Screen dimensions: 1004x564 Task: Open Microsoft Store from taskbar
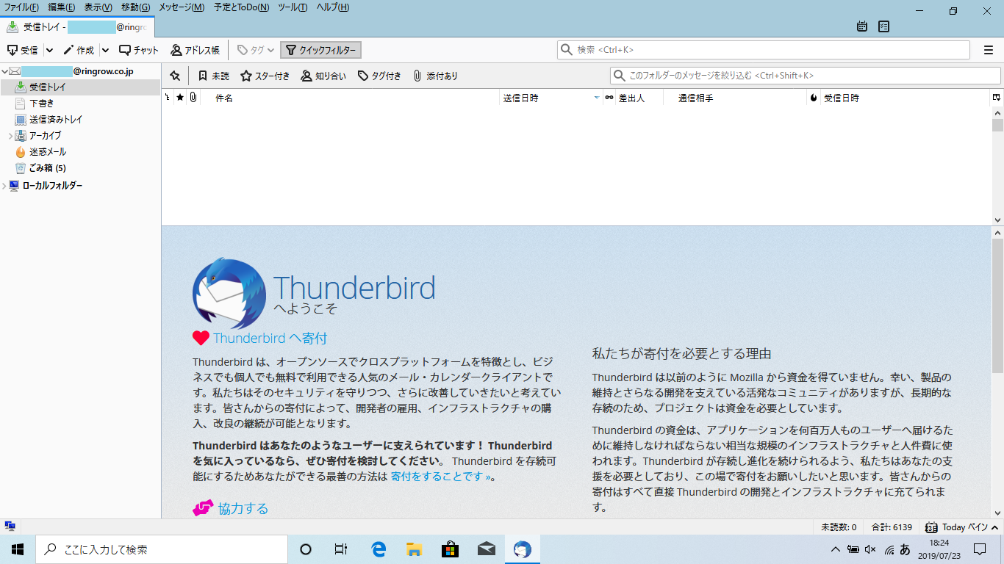(x=450, y=549)
